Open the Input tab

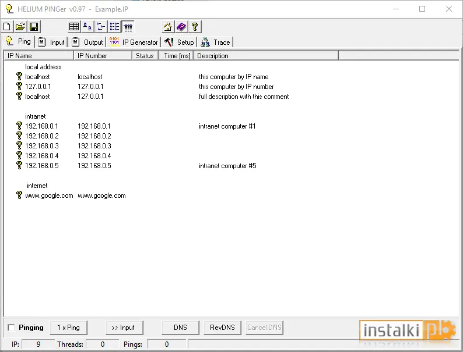[51, 42]
